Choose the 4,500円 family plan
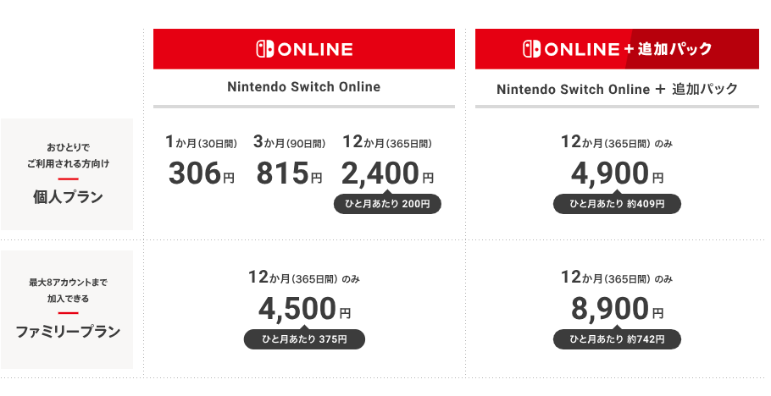771x396 pixels. pos(304,310)
